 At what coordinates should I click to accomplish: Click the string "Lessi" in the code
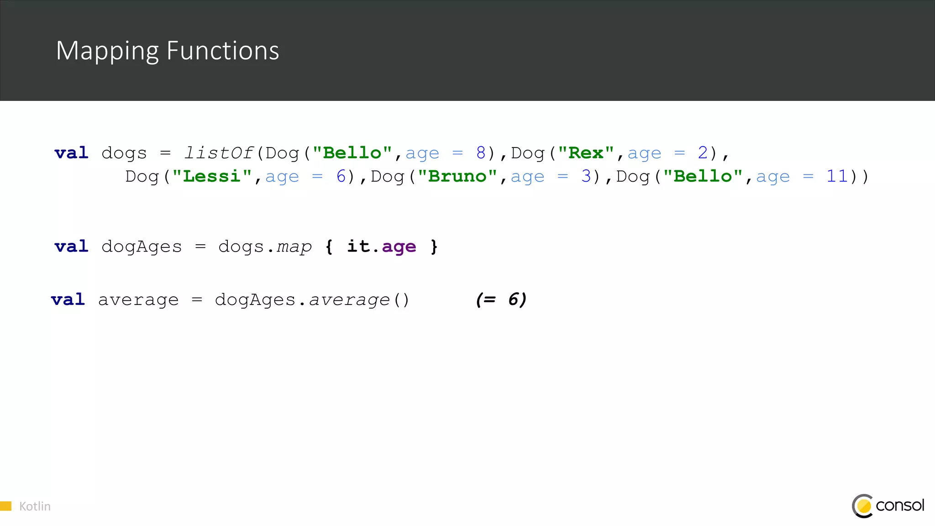212,176
